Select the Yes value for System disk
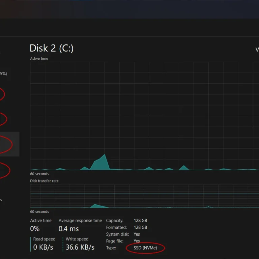Image resolution: width=259 pixels, height=259 pixels. (x=137, y=234)
